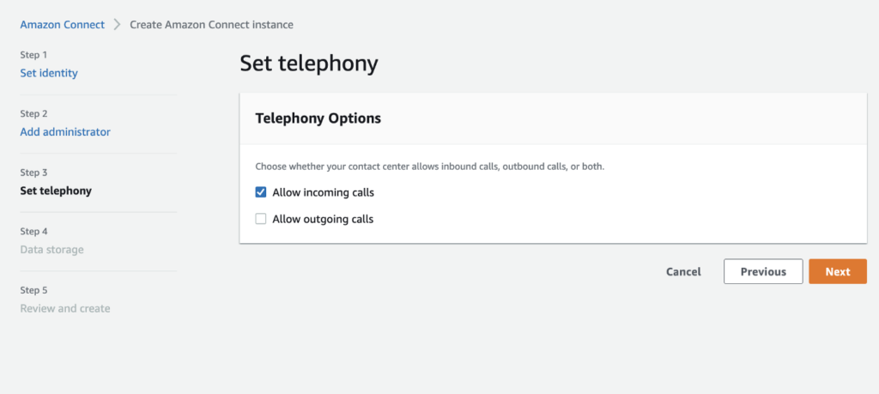The width and height of the screenshot is (879, 394).
Task: Select the Create Amazon Connect instance breadcrumb
Action: [x=211, y=25]
